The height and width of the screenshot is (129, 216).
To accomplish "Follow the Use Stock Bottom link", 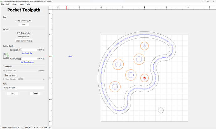I will point(27,62).
